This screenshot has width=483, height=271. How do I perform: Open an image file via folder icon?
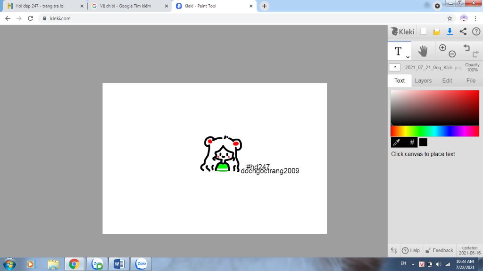[x=436, y=32]
